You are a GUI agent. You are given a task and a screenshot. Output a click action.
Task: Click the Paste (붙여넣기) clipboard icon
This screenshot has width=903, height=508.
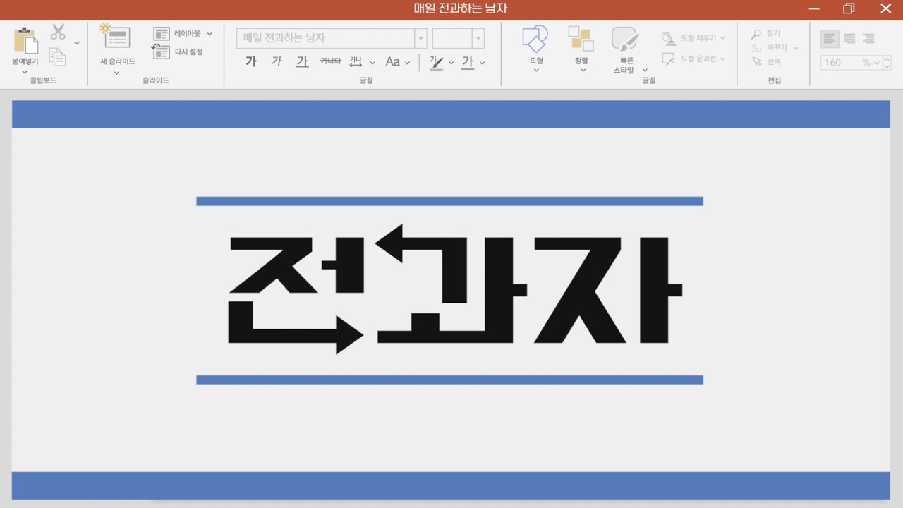pyautogui.click(x=25, y=40)
